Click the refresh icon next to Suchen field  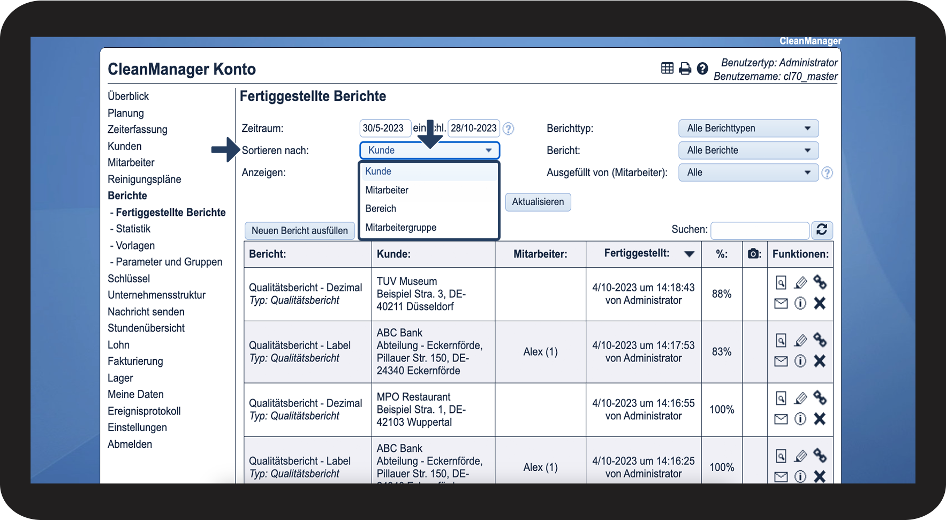pos(822,230)
